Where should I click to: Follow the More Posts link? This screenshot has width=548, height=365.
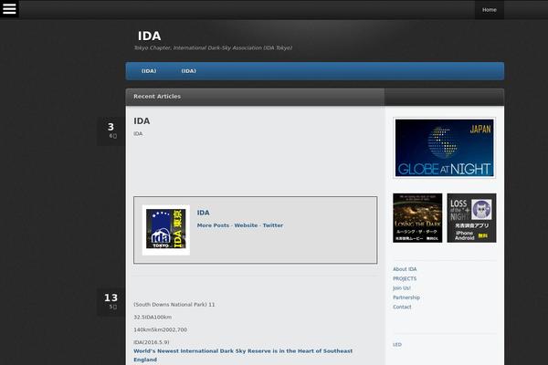213,225
